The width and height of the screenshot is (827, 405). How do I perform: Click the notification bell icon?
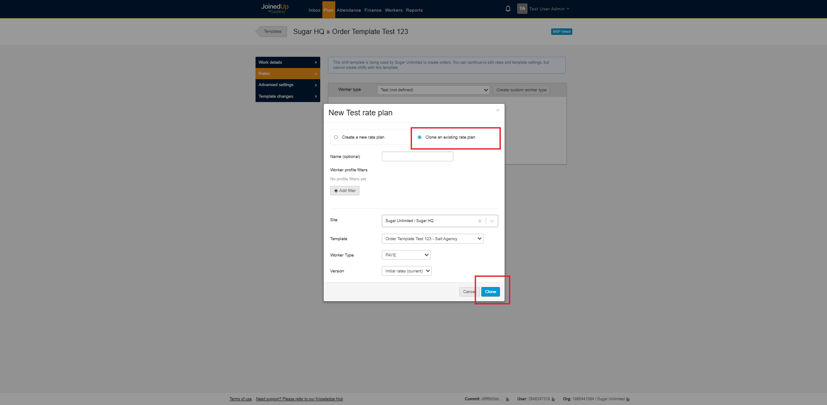508,9
